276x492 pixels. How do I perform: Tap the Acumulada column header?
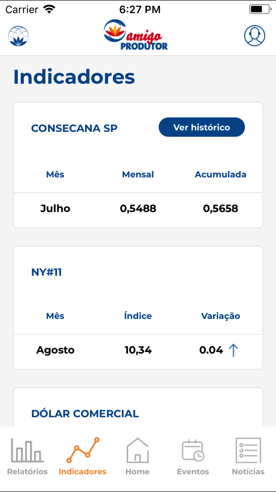click(221, 174)
